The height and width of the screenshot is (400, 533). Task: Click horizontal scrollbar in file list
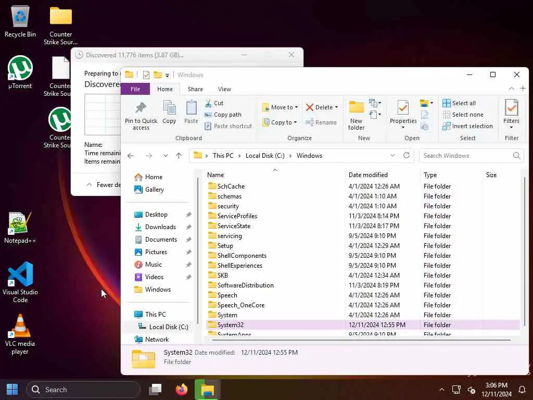click(361, 340)
